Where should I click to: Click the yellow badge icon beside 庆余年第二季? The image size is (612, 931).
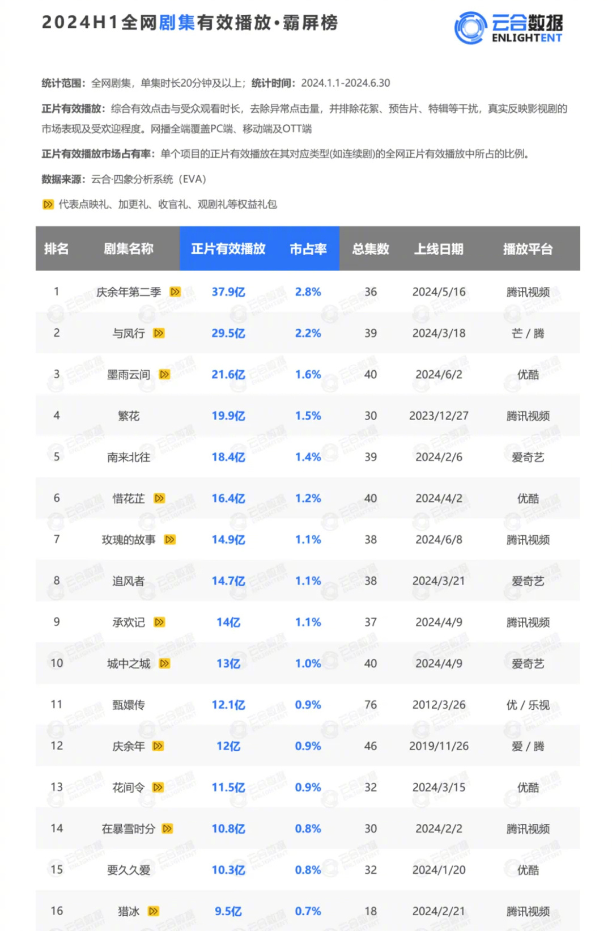click(175, 292)
